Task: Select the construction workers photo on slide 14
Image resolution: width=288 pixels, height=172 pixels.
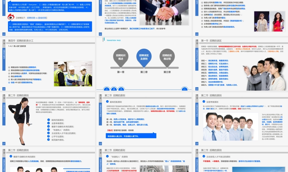Action: 73,74
